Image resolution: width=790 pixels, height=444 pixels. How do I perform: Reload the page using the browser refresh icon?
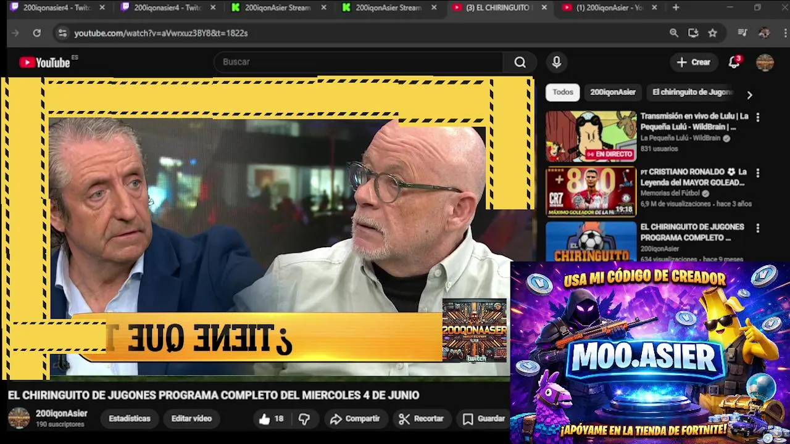point(37,33)
